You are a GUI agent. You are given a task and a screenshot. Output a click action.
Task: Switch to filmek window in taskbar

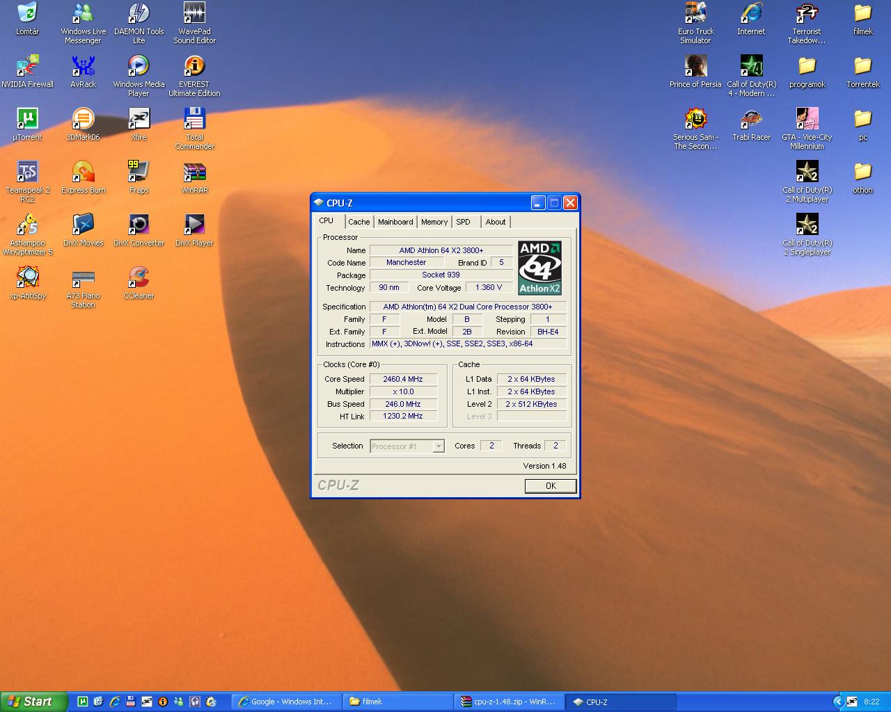[x=398, y=702]
